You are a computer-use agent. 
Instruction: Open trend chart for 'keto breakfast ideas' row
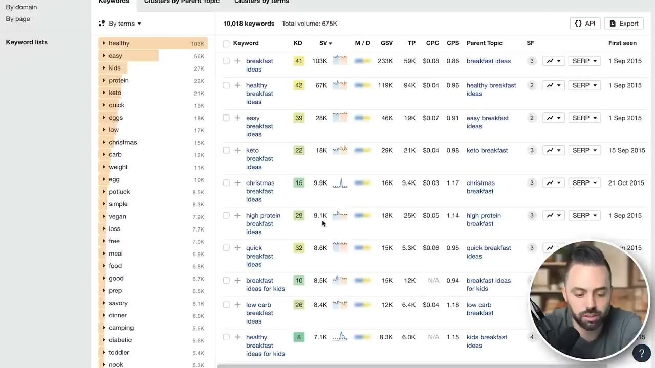(553, 150)
